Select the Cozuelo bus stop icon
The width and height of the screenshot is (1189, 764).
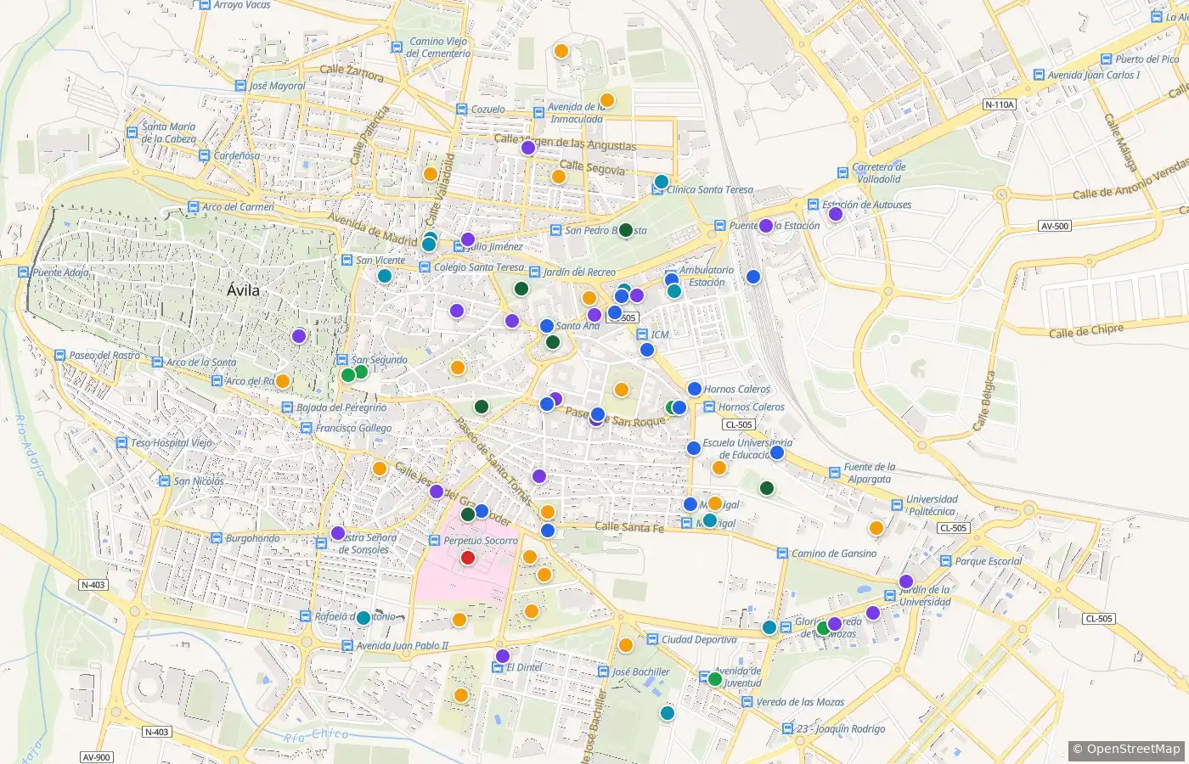pyautogui.click(x=461, y=109)
